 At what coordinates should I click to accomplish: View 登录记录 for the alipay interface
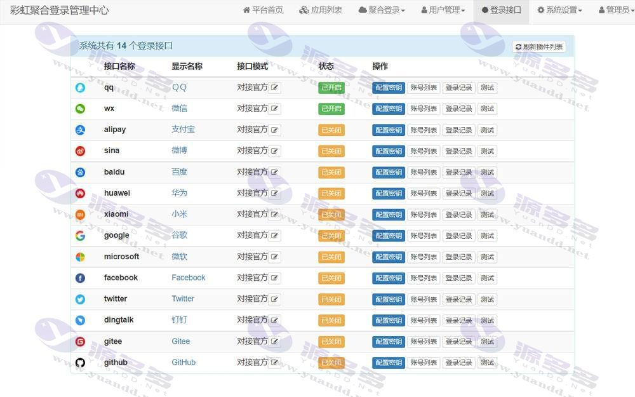click(x=459, y=130)
